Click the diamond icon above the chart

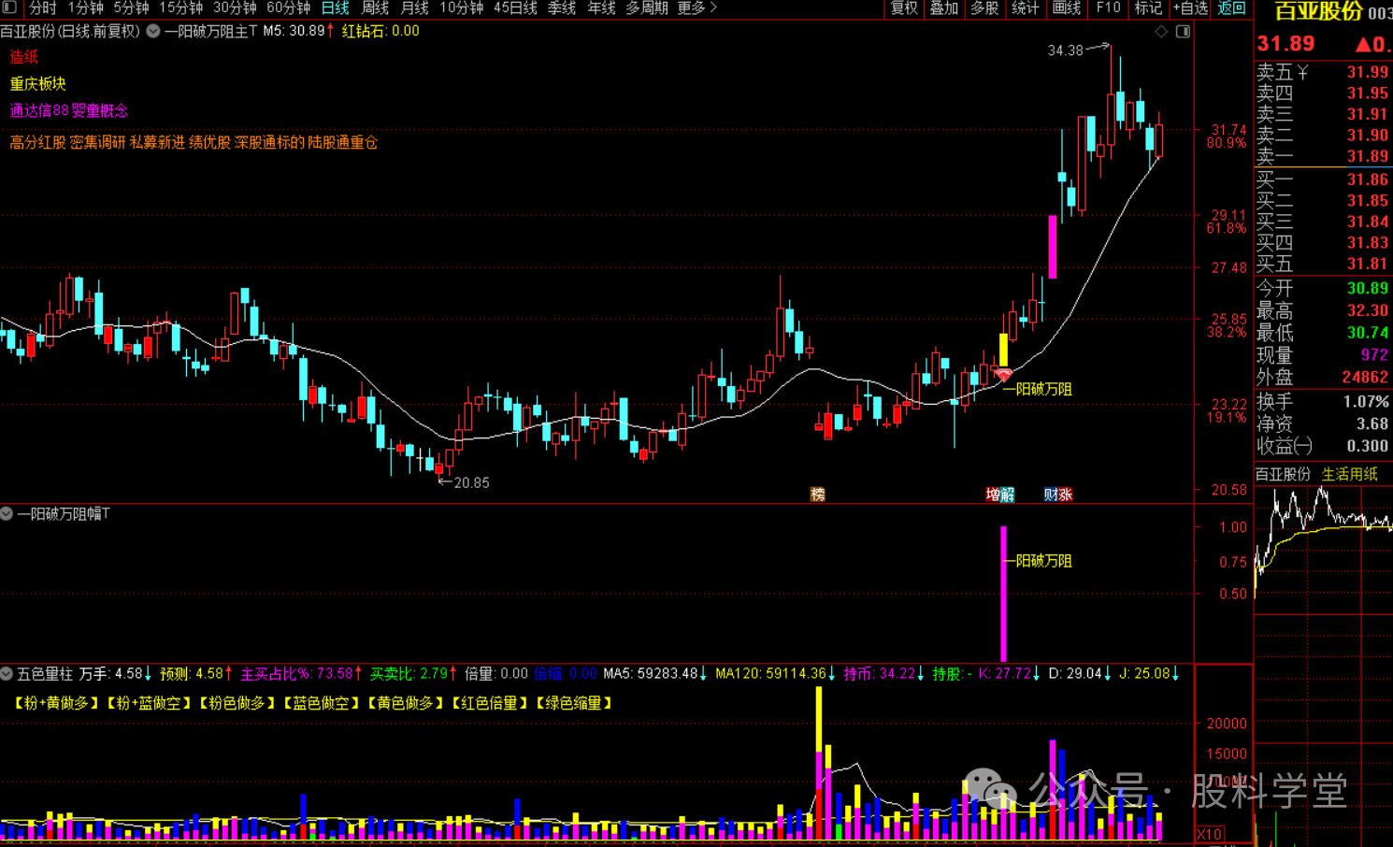pyautogui.click(x=1161, y=32)
